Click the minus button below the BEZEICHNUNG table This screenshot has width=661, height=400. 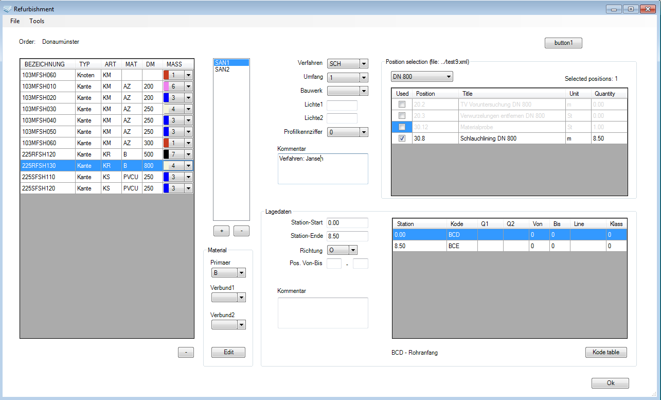tap(186, 353)
